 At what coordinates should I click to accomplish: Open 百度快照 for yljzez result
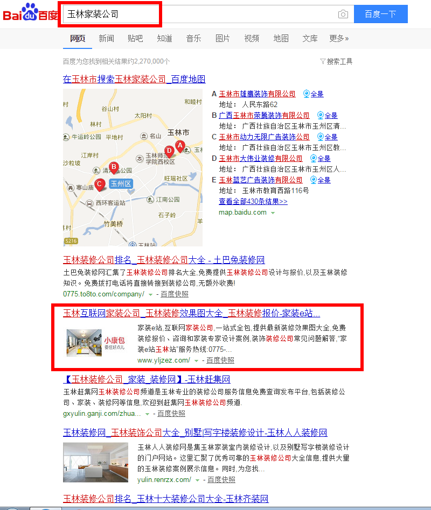tap(220, 360)
